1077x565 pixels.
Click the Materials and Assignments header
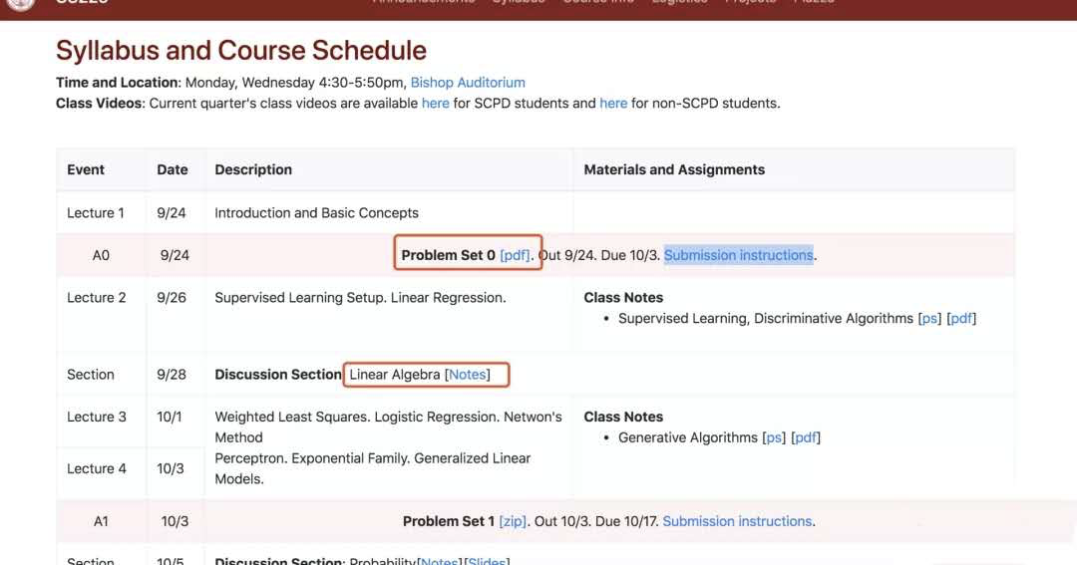pos(674,169)
